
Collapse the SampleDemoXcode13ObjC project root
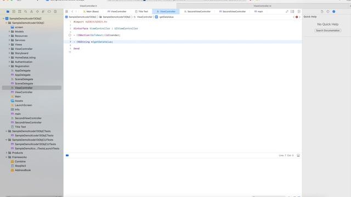point(3,19)
